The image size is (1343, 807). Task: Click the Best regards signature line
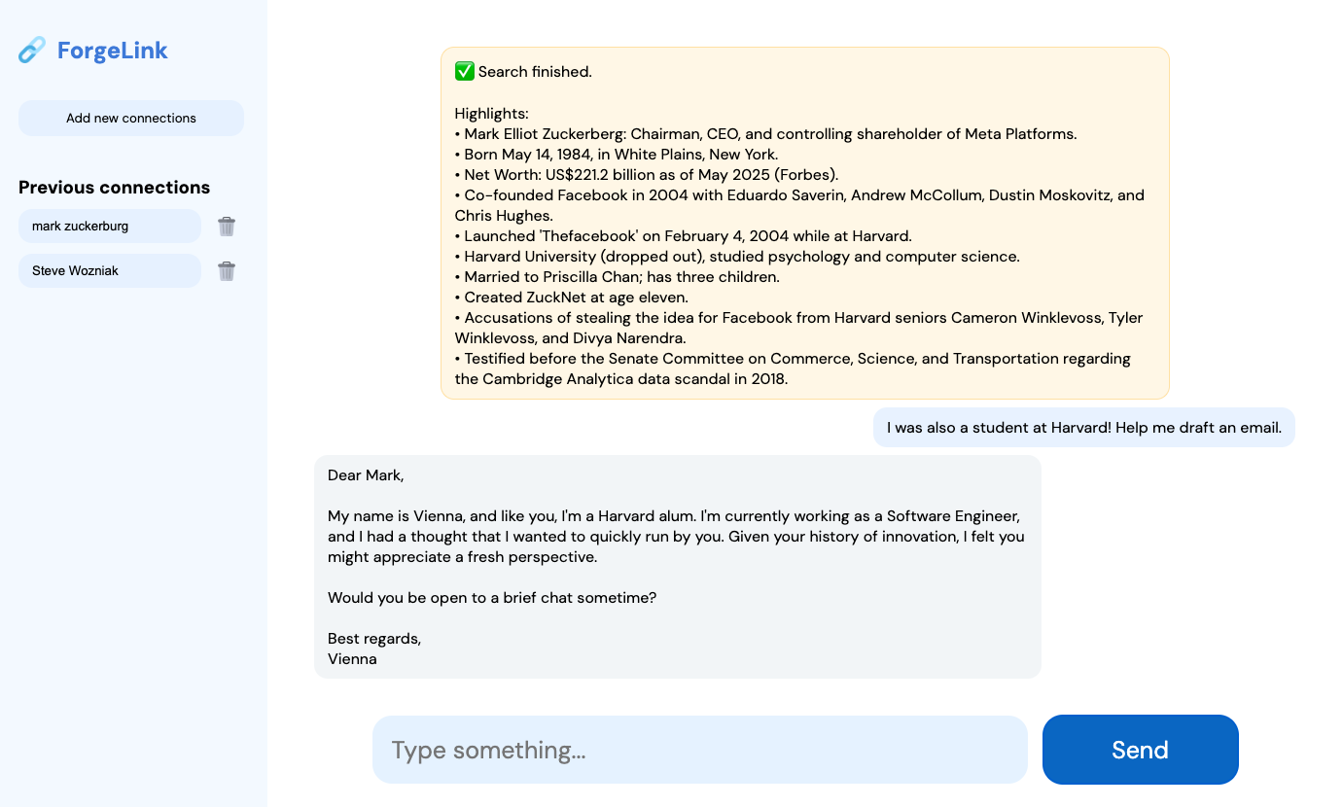[374, 639]
